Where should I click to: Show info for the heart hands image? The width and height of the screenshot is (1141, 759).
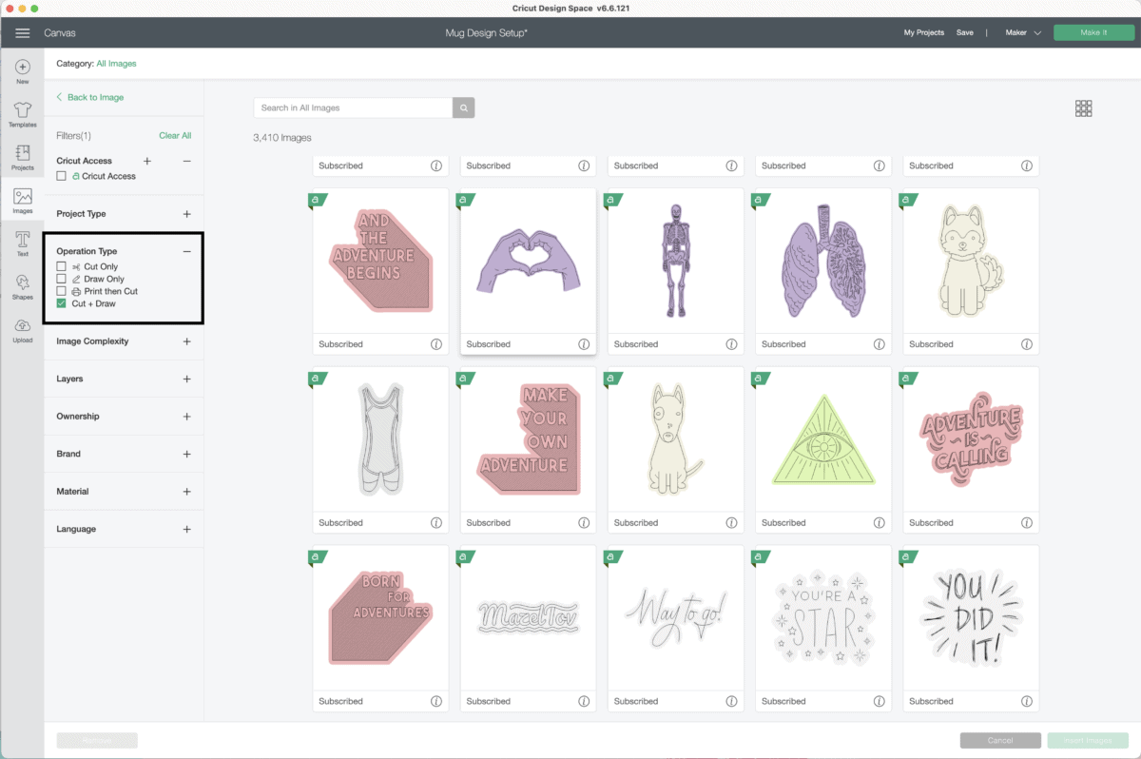(584, 344)
